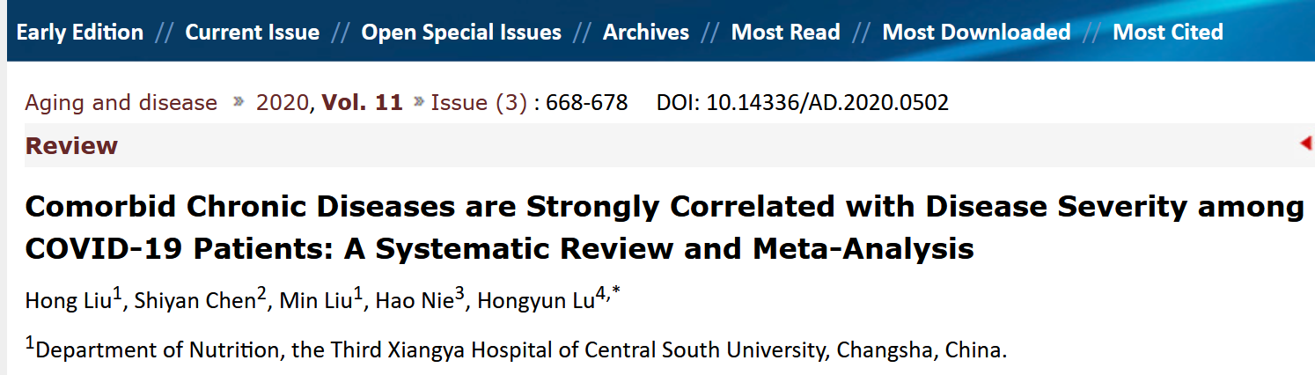Screen dimensions: 1315x375
Task: Select author Shiyan Chen
Action: coord(194,301)
